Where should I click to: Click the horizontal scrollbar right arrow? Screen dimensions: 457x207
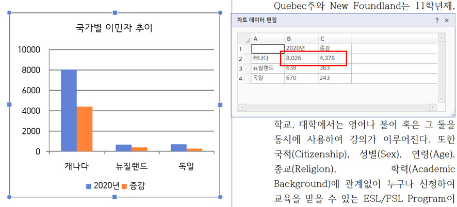(x=433, y=108)
